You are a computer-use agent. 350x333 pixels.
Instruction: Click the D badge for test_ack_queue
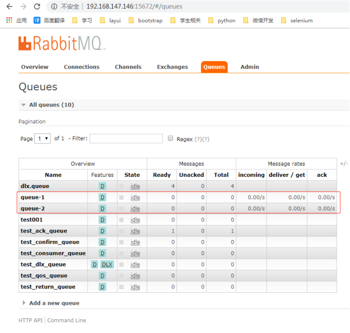(103, 231)
